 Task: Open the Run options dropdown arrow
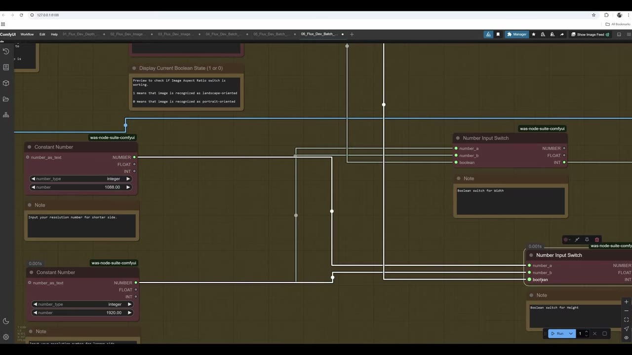(x=571, y=334)
